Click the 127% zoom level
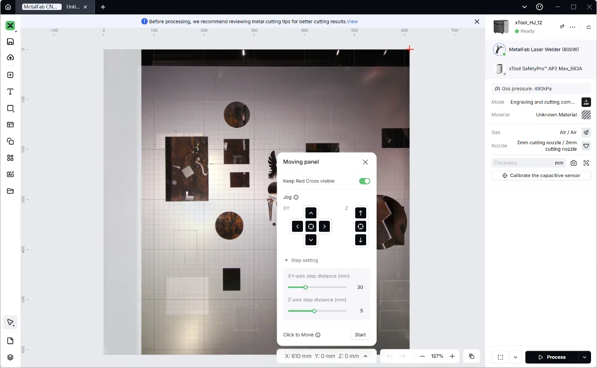The image size is (597, 368). tap(437, 356)
